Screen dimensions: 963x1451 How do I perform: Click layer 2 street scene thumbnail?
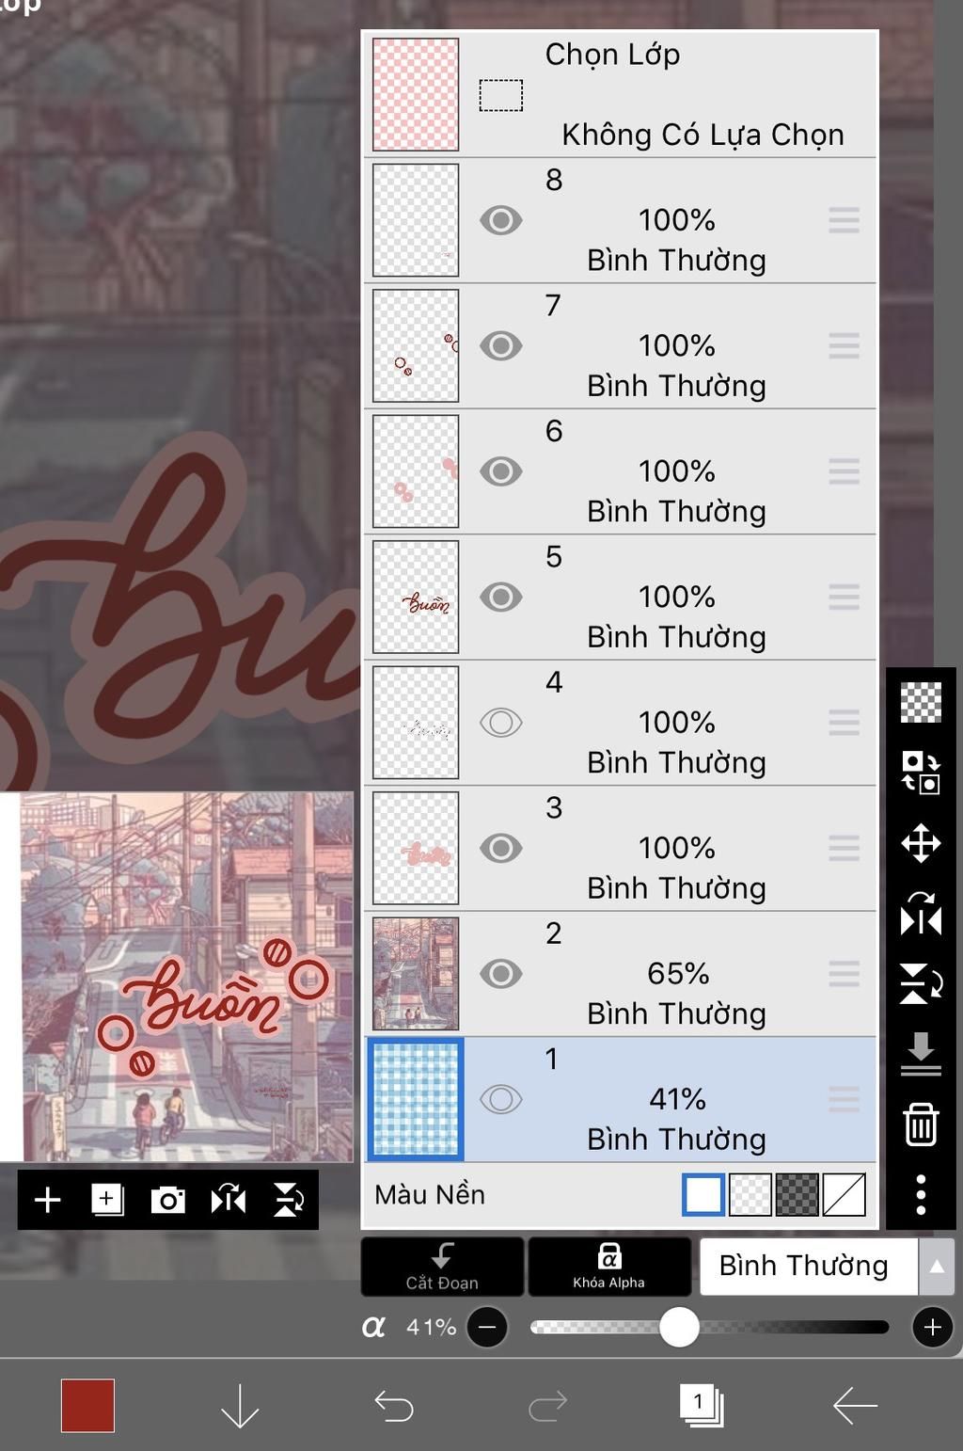[416, 973]
